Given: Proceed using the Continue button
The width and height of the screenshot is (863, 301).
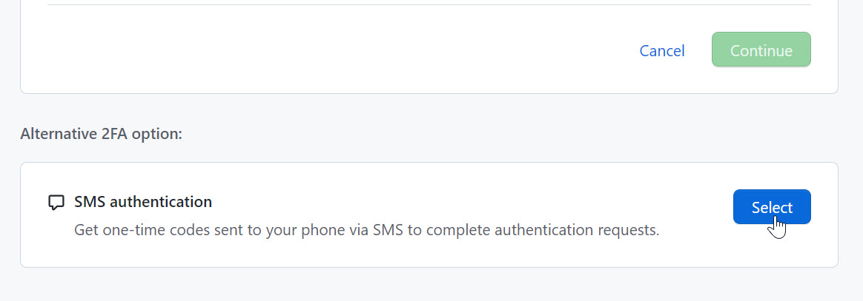Looking at the screenshot, I should pos(761,50).
